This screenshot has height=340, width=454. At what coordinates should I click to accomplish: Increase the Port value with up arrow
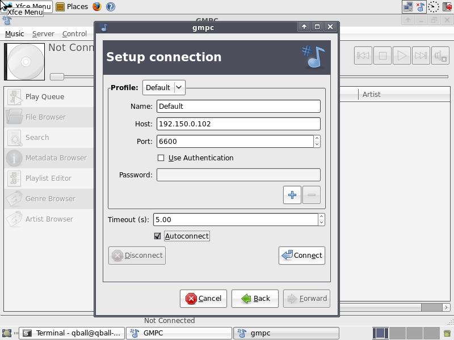coord(317,138)
